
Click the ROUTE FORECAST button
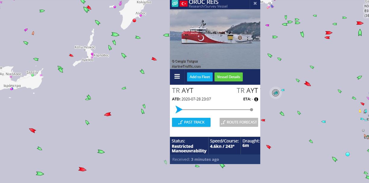click(239, 122)
